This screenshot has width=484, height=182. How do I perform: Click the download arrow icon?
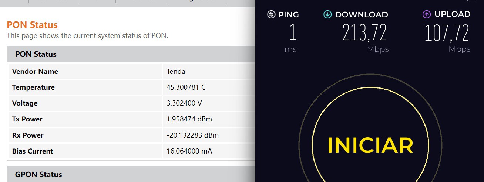(327, 14)
